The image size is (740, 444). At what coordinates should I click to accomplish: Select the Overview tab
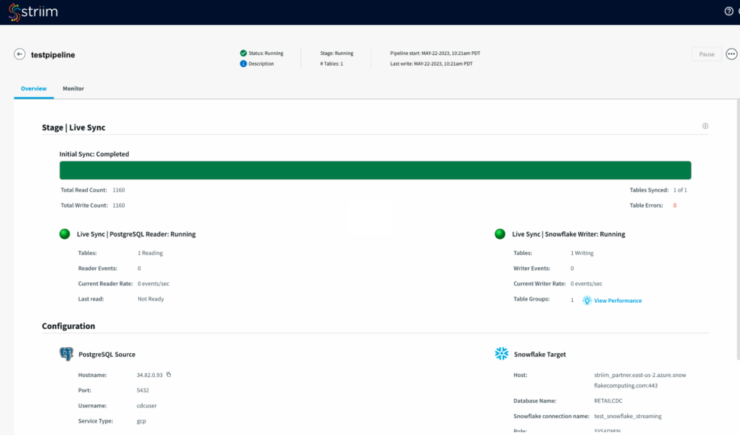[x=34, y=88]
